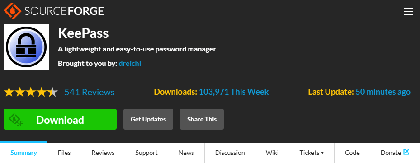Switch to the Reviews tab
Image resolution: width=420 pixels, height=168 pixels.
(103, 153)
